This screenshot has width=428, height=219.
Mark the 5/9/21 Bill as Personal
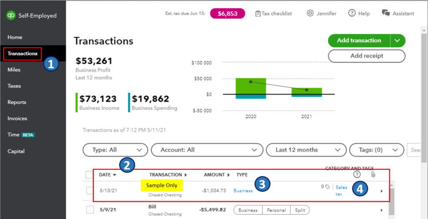[276, 210]
